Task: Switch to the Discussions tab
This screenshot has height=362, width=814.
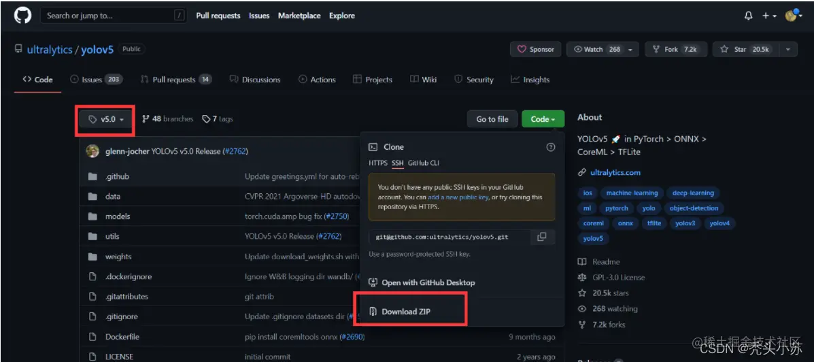Action: [254, 80]
